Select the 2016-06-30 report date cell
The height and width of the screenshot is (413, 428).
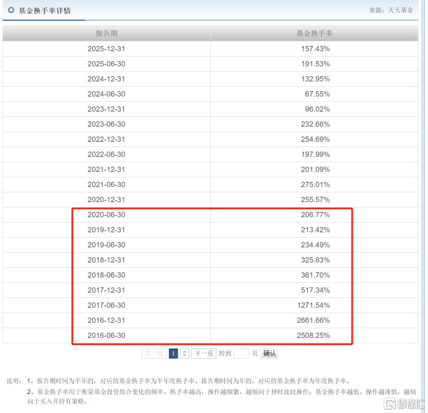pos(106,335)
